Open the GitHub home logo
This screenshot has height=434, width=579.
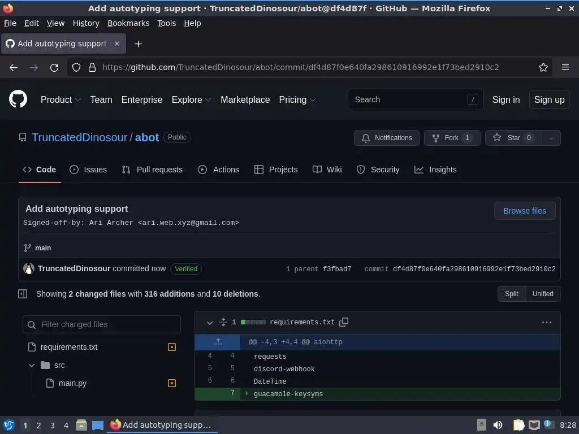pos(18,99)
